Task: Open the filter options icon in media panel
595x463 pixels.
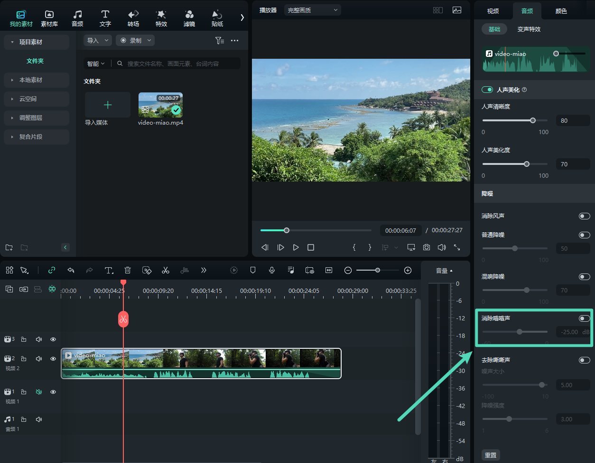Action: 219,41
